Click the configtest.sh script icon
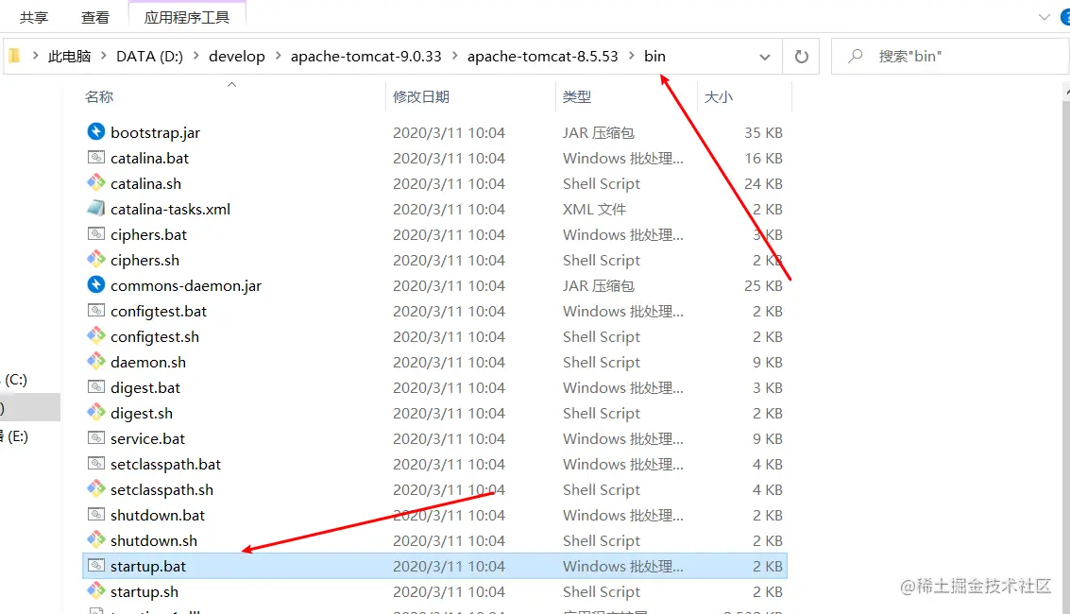 (96, 335)
